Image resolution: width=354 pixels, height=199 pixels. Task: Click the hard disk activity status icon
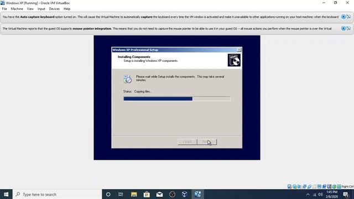(x=289, y=187)
